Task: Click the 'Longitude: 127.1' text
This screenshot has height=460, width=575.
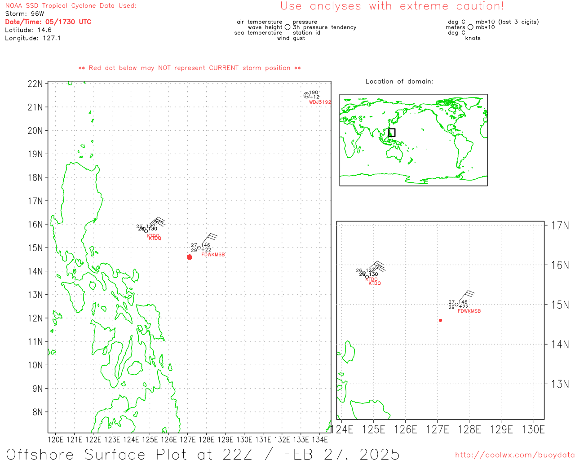Action: coord(33,38)
